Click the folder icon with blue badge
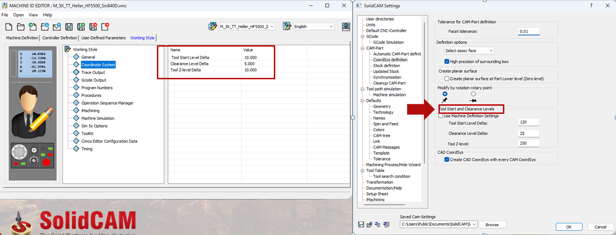The height and width of the screenshot is (235, 616). pyautogui.click(x=45, y=27)
